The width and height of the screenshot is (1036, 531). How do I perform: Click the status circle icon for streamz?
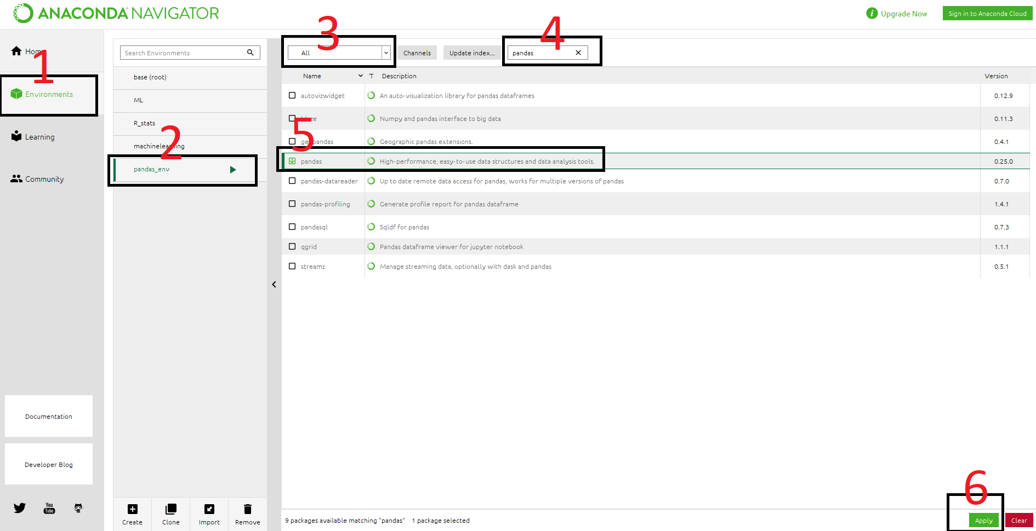pos(371,266)
